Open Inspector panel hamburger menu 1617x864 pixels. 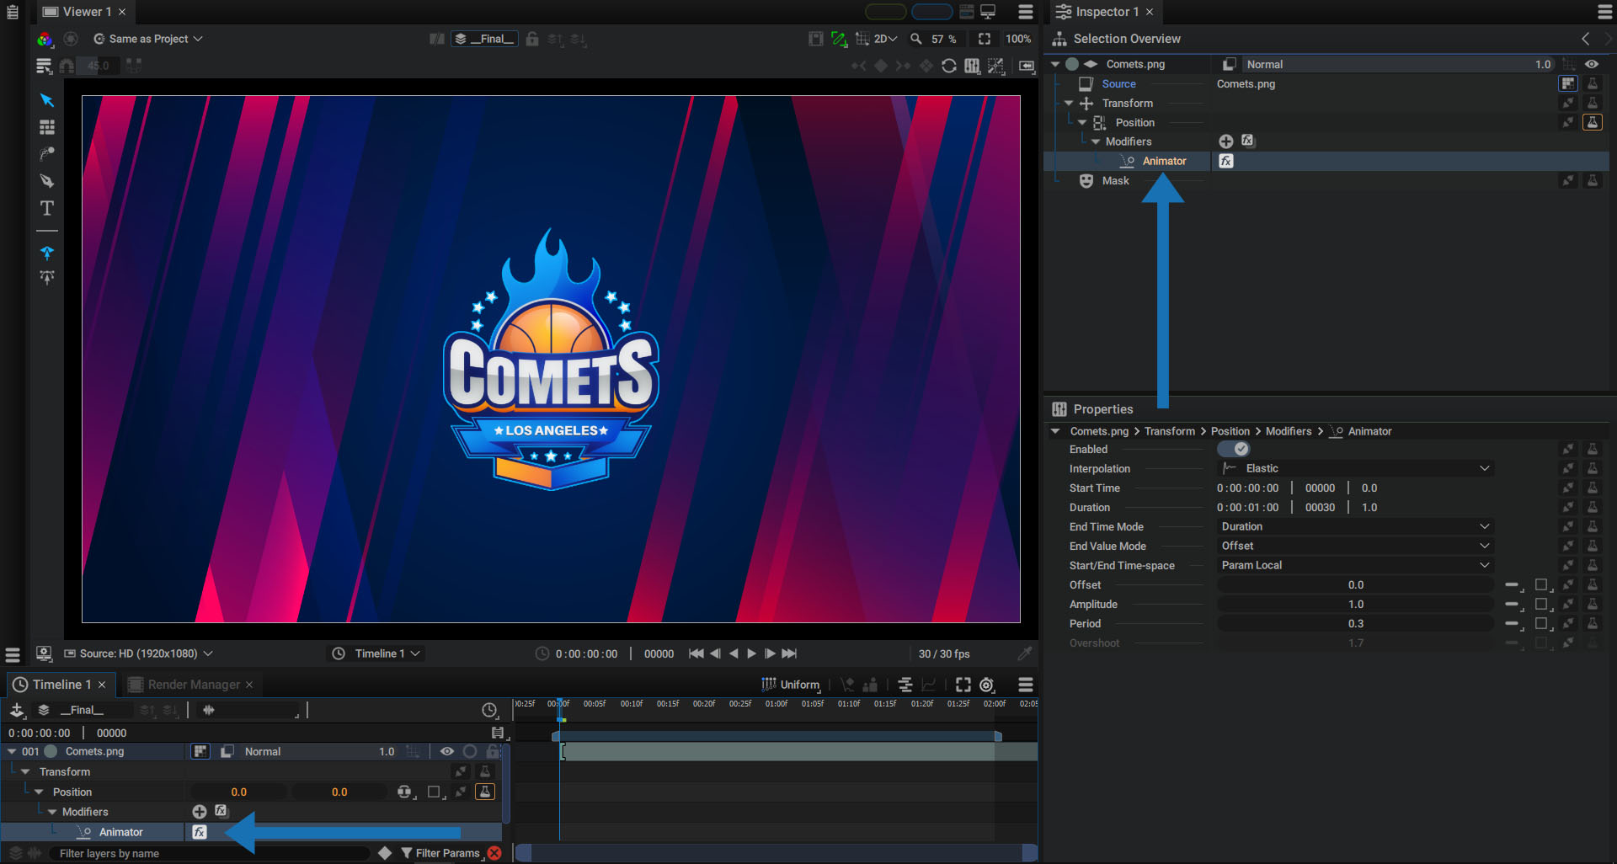[x=1605, y=12]
